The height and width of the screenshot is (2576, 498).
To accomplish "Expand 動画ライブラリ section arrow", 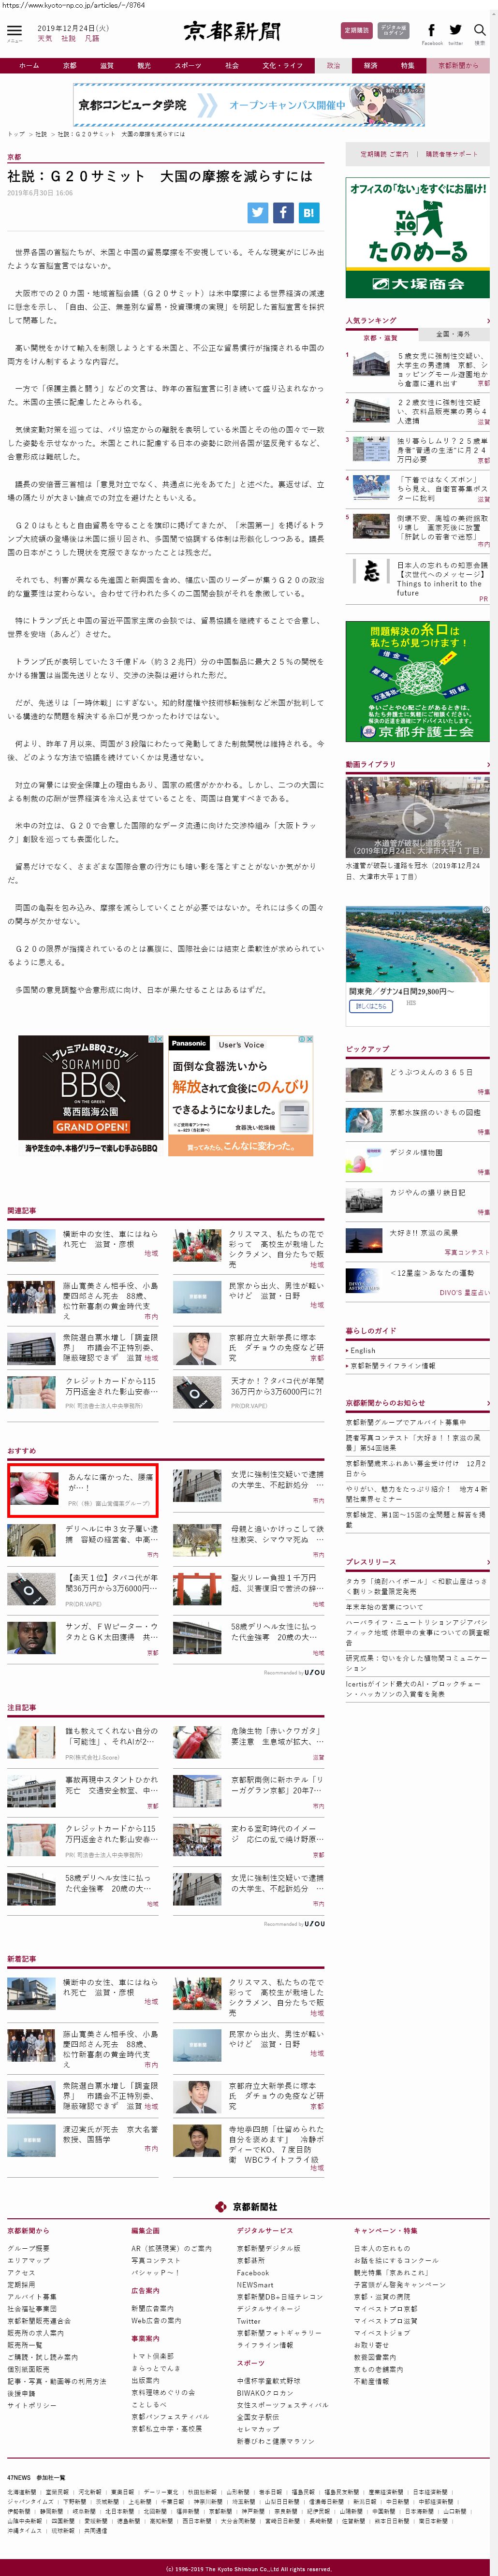I will pyautogui.click(x=487, y=764).
